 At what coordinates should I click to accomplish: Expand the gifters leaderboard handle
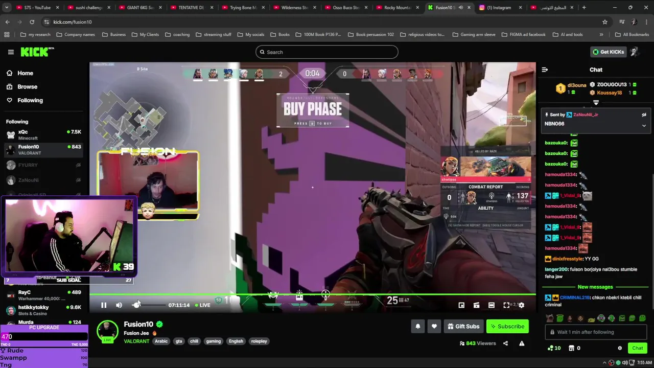coord(596,103)
